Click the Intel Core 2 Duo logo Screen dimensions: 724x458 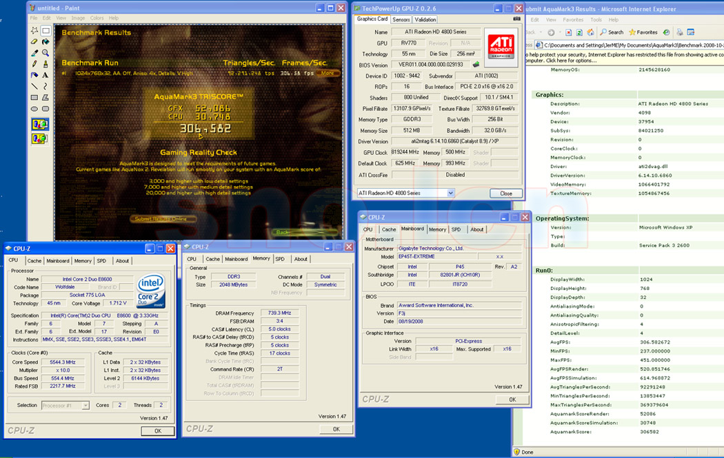click(x=151, y=291)
